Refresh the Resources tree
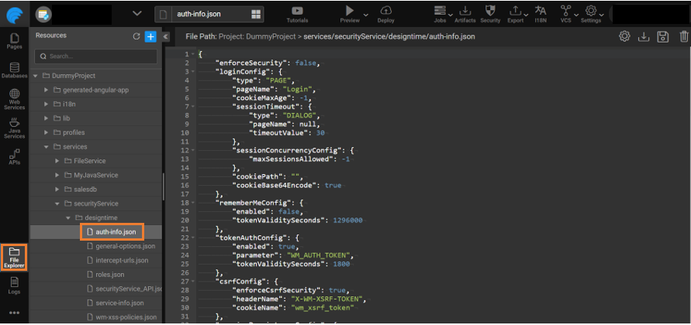This screenshot has width=691, height=325. 136,36
